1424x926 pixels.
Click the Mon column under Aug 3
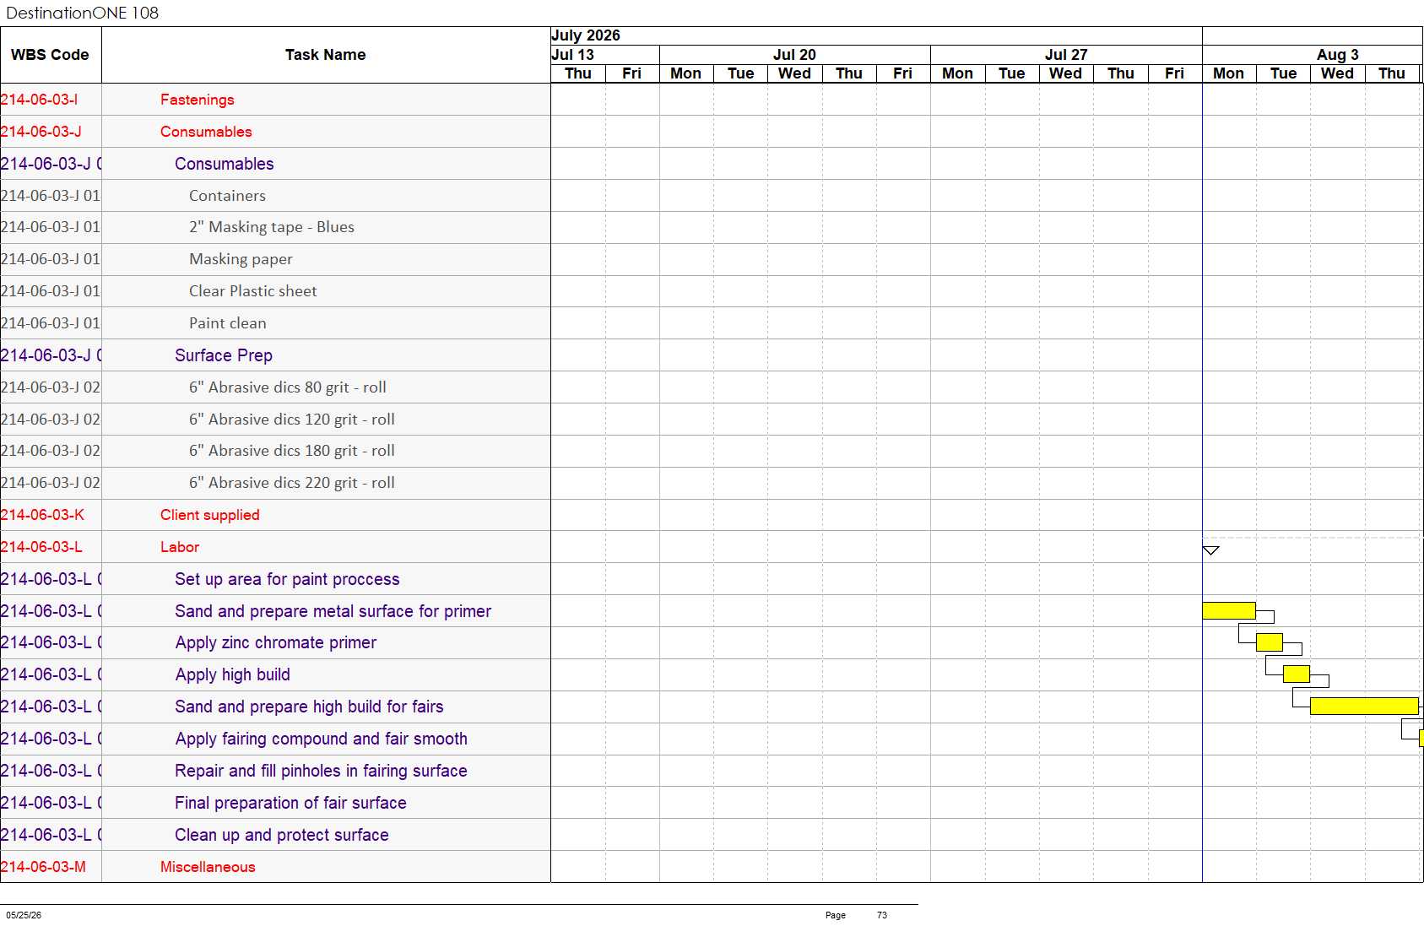click(1229, 73)
